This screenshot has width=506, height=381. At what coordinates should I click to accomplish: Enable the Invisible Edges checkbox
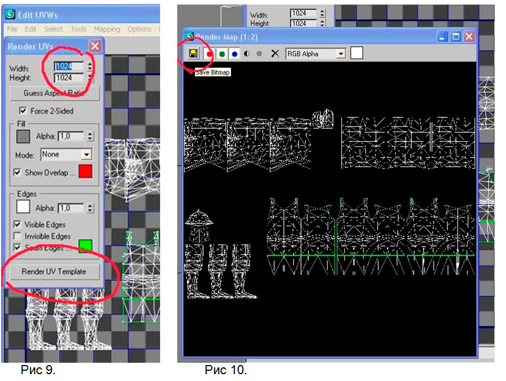coord(18,236)
